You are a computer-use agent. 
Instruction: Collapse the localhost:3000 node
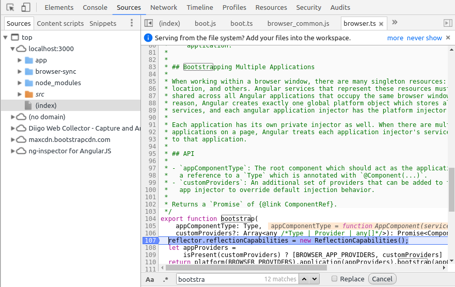tap(12, 49)
